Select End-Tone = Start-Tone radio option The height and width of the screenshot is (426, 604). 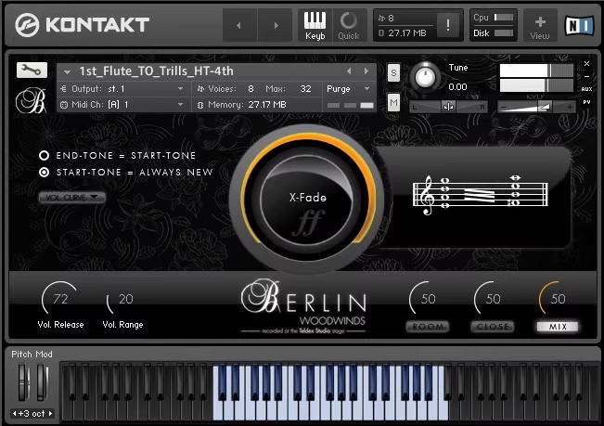point(44,156)
